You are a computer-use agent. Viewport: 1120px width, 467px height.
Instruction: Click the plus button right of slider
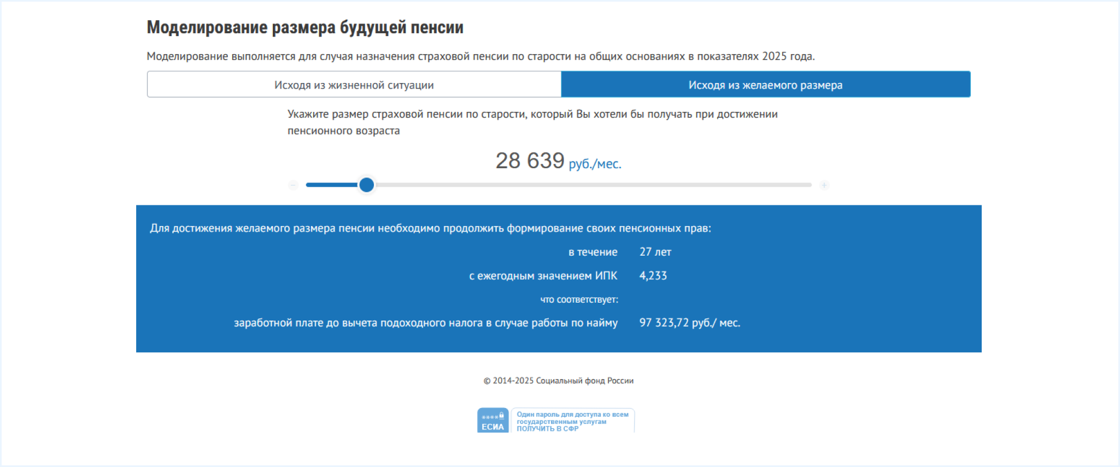point(824,185)
